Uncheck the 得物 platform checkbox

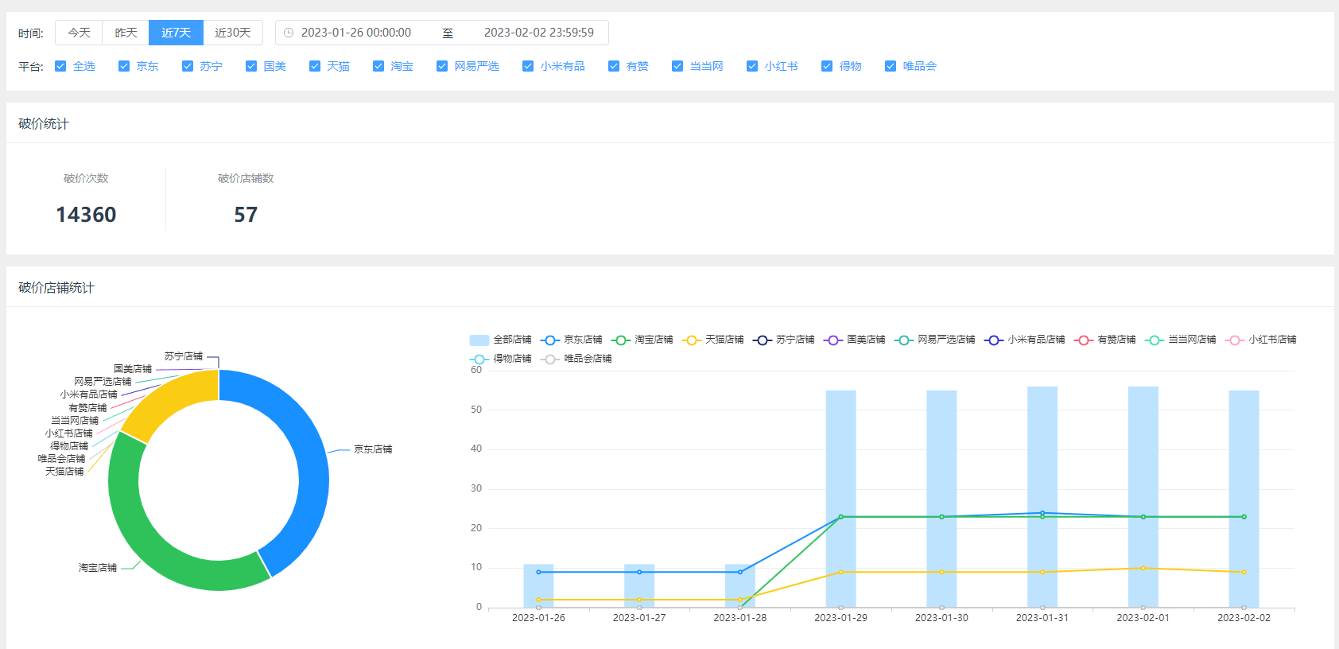tap(827, 66)
